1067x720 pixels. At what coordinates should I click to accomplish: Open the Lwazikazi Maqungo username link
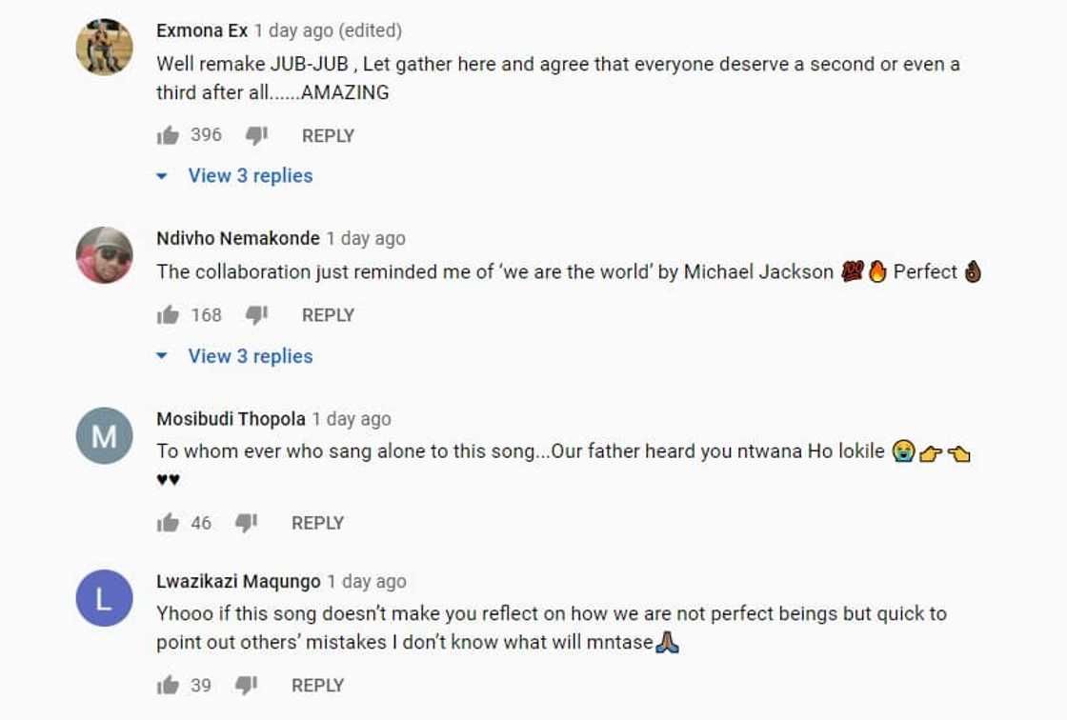[238, 581]
